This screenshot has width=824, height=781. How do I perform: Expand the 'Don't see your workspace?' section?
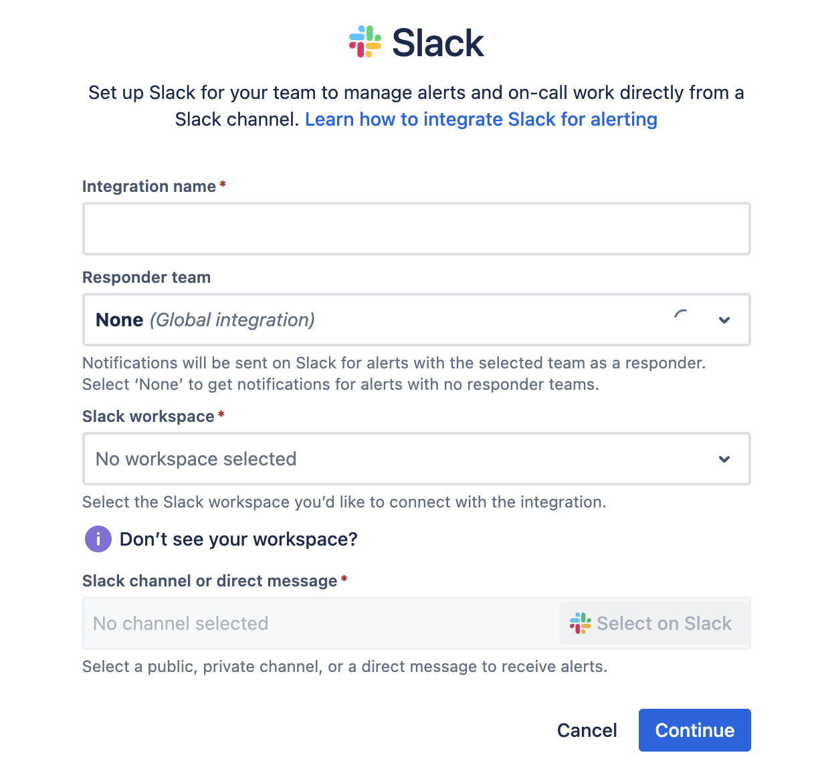tap(239, 539)
